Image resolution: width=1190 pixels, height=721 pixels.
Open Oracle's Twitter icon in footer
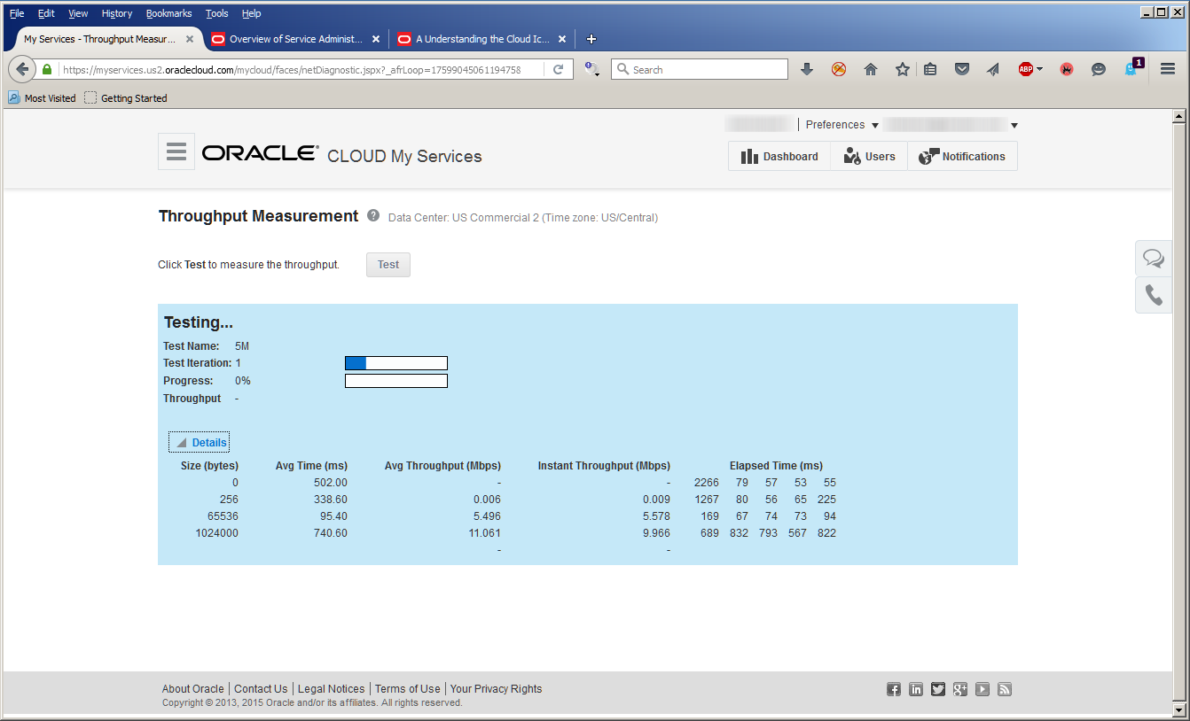938,689
